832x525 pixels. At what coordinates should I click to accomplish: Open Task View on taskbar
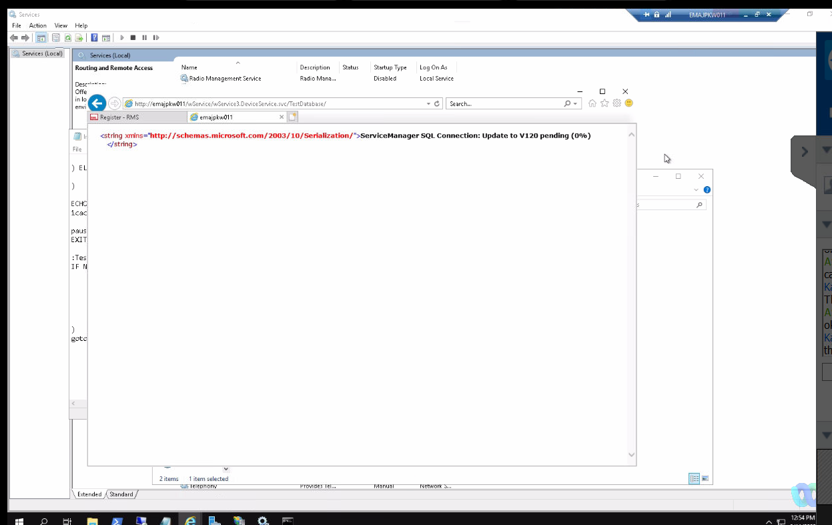point(67,521)
